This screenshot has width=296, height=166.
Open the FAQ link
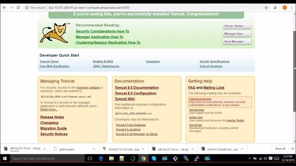point(191,88)
